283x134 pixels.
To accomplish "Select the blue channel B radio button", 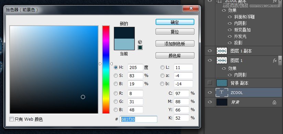I will click(116, 110).
